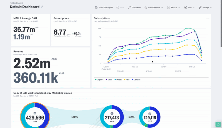This screenshot has width=222, height=128.
Task: Click the Last 90 Days timestamp
Action: (x=106, y=21)
